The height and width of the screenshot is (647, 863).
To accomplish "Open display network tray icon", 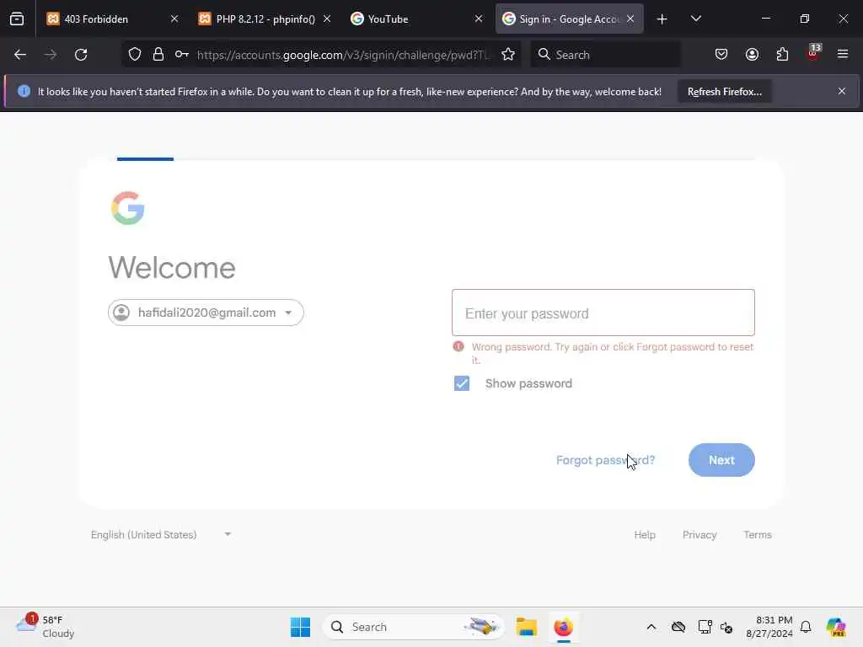I will click(705, 627).
